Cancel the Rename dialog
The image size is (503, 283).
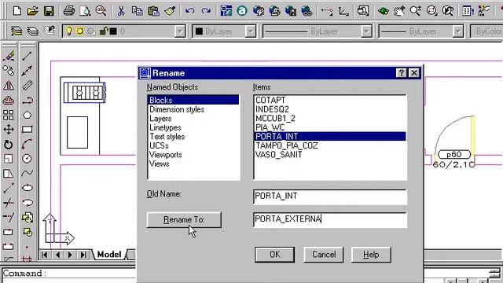[324, 255]
